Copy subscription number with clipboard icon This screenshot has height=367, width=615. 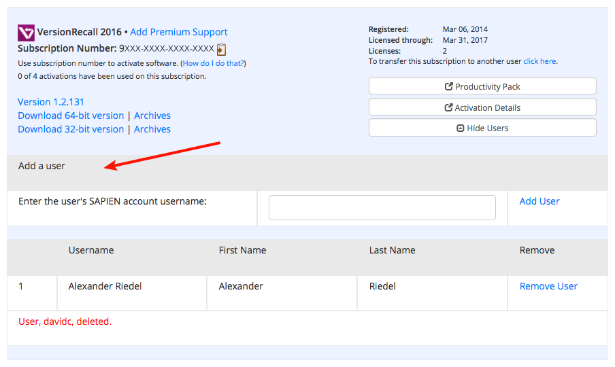coord(222,50)
